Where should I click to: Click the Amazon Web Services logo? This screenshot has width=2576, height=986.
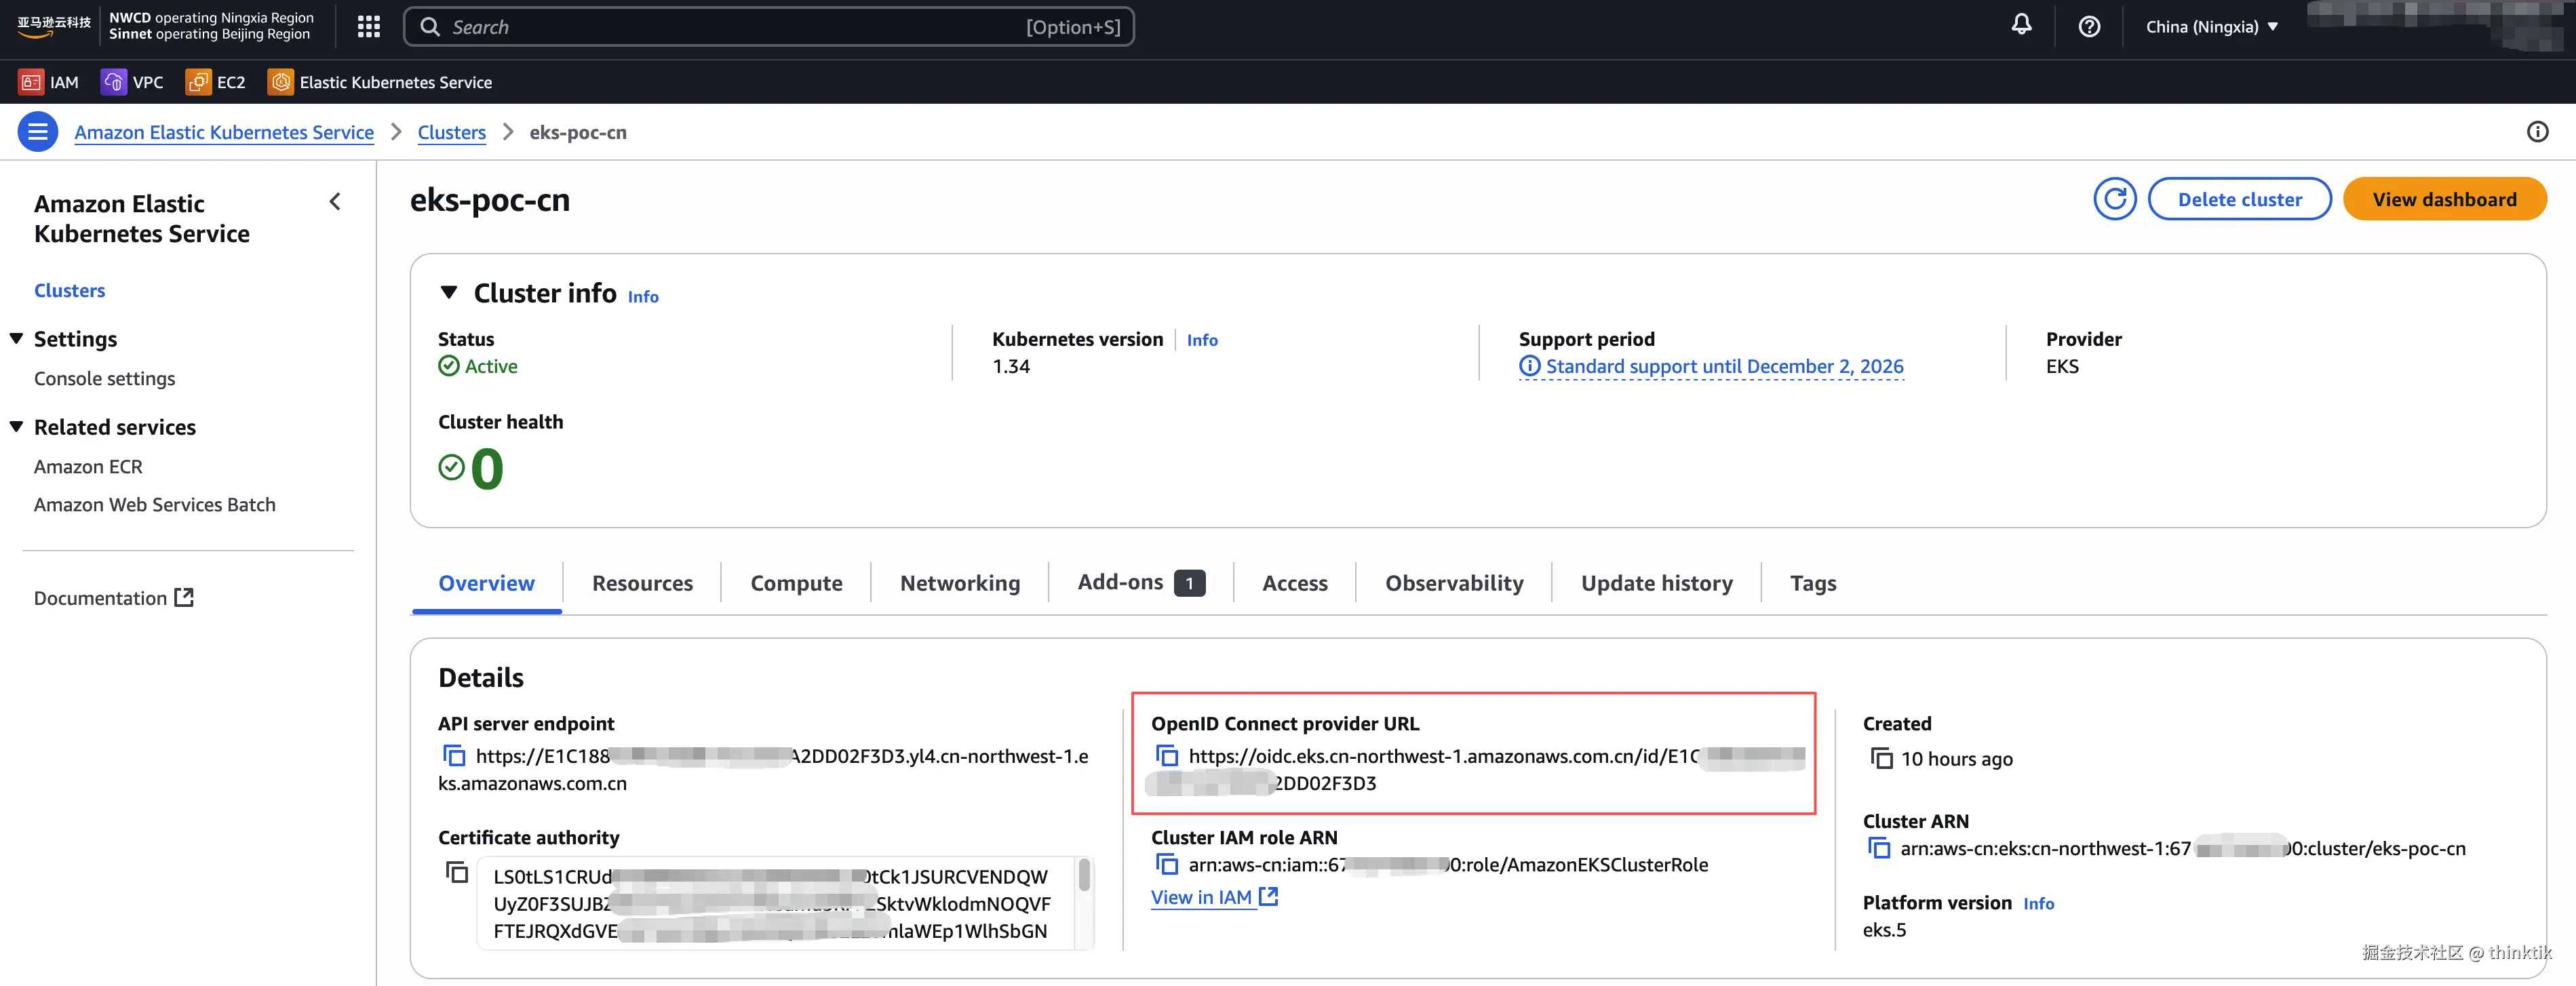click(54, 26)
